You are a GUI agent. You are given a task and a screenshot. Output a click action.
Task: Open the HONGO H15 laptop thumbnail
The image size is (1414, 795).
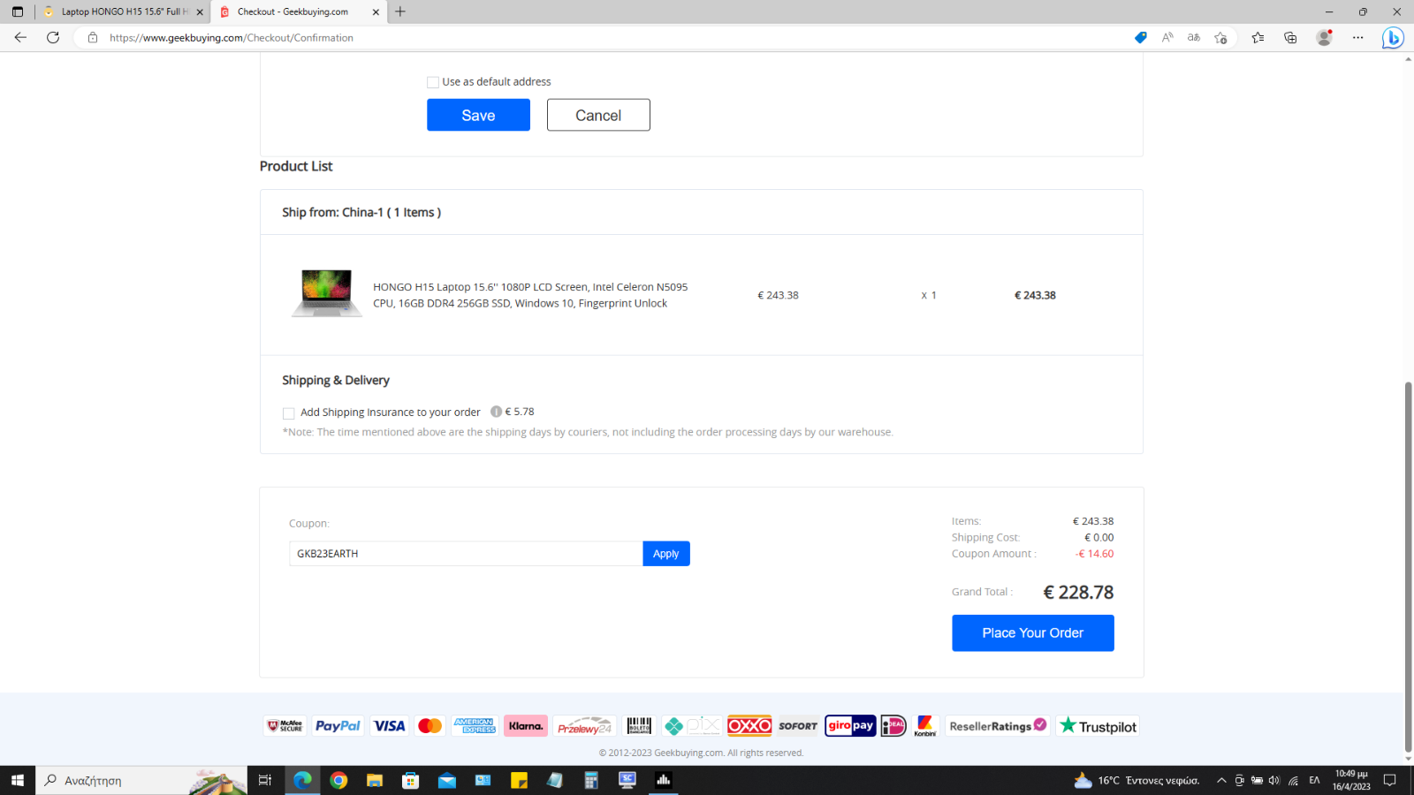[326, 293]
